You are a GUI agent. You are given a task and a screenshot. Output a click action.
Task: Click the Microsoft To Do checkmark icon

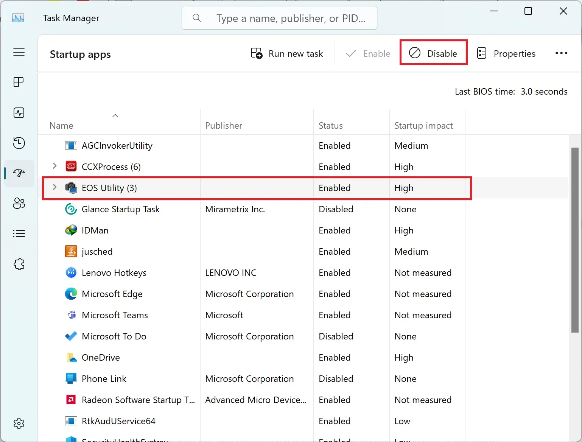pos(71,336)
